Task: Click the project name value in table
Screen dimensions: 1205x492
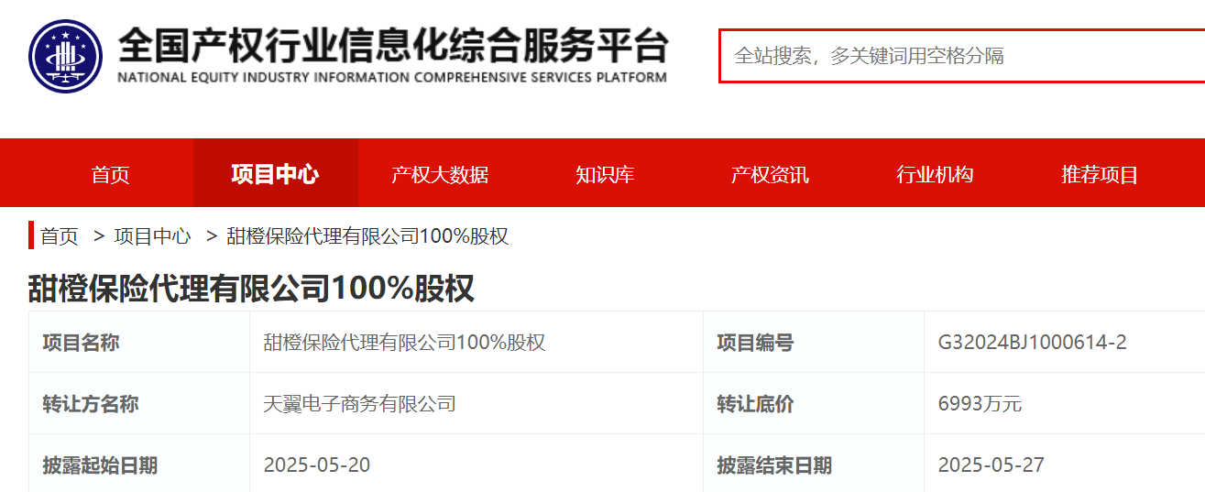Action: pyautogui.click(x=404, y=343)
